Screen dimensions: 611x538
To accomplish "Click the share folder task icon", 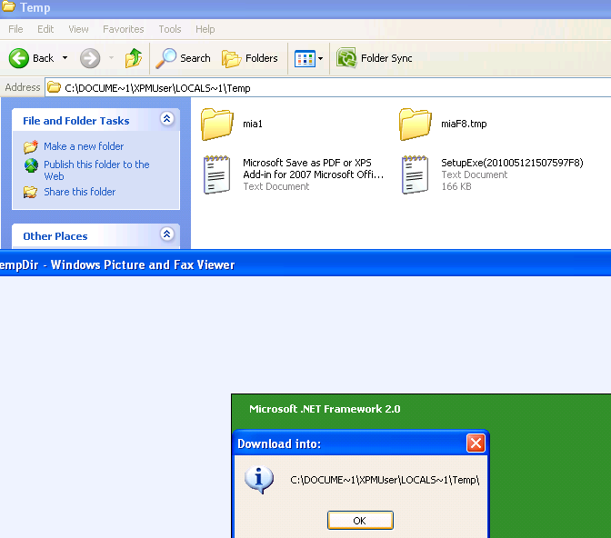I will click(x=30, y=192).
